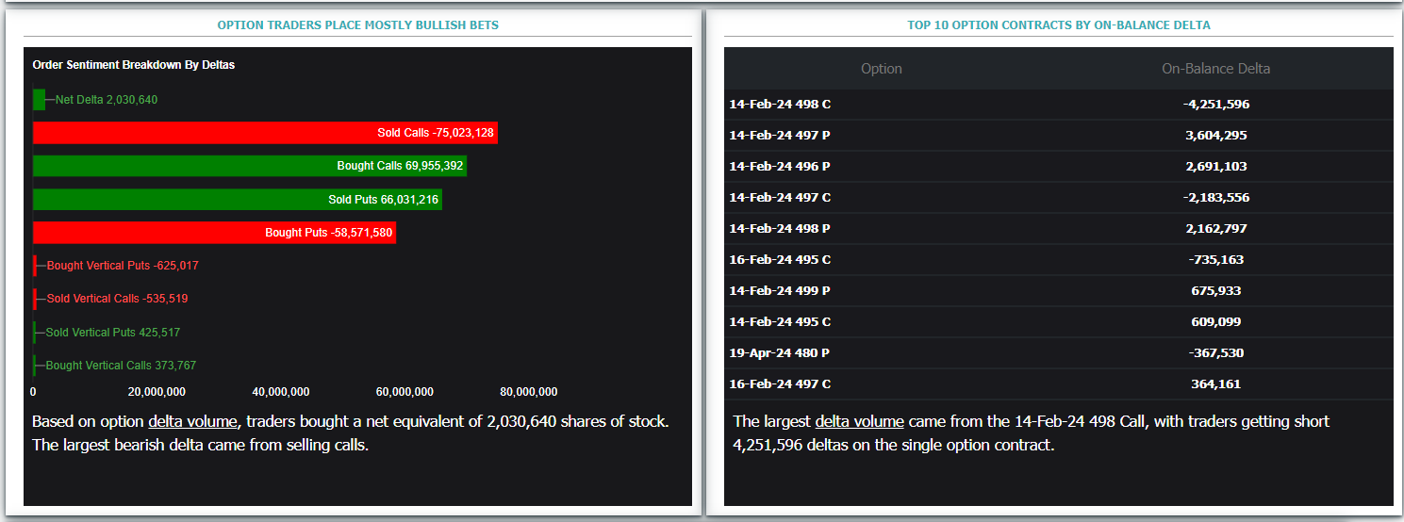Select the 14-Feb-24 496 P row
Image resolution: width=1404 pixels, height=522 pixels.
tap(1059, 167)
